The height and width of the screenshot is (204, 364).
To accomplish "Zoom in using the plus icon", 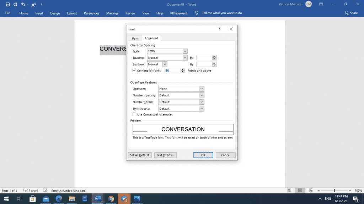I will pos(350,190).
